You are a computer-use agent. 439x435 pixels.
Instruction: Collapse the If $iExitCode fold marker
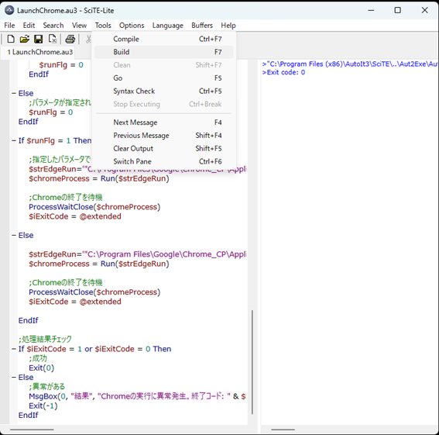click(x=14, y=349)
